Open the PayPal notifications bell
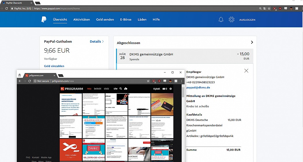 (x=221, y=20)
